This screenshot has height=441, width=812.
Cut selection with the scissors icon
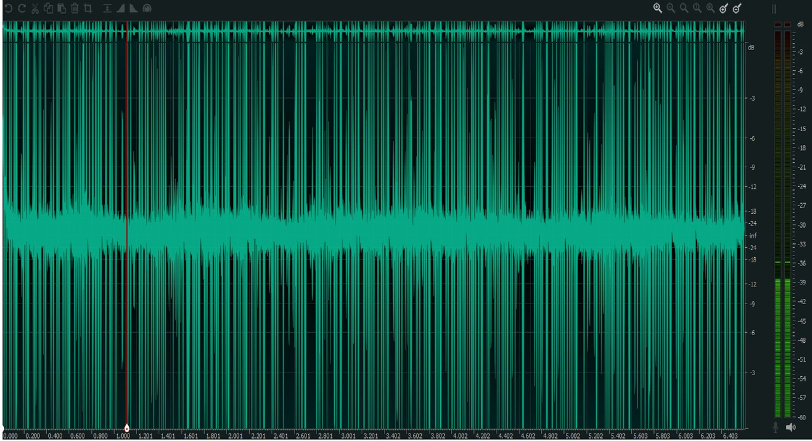(x=35, y=8)
